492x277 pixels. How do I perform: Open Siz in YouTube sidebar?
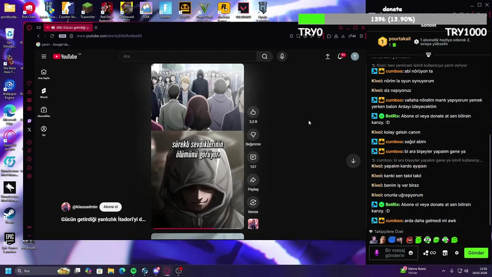point(44,131)
